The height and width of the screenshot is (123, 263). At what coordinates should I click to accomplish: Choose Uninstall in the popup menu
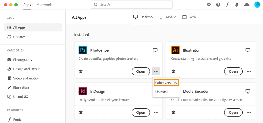point(162,92)
